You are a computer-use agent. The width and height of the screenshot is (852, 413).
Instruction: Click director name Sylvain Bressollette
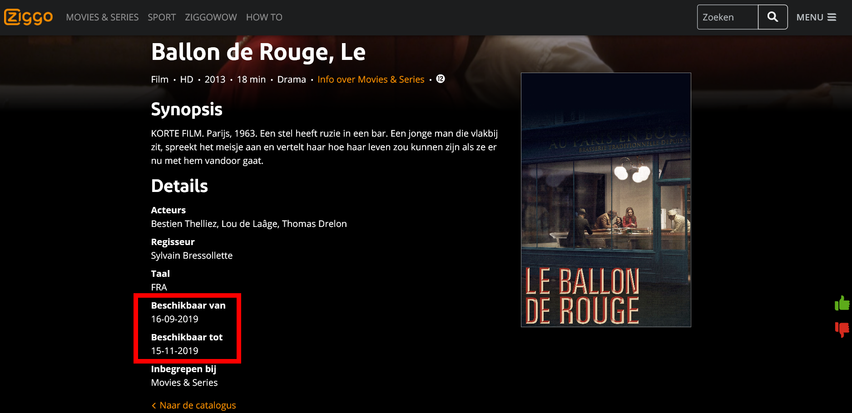tap(192, 256)
